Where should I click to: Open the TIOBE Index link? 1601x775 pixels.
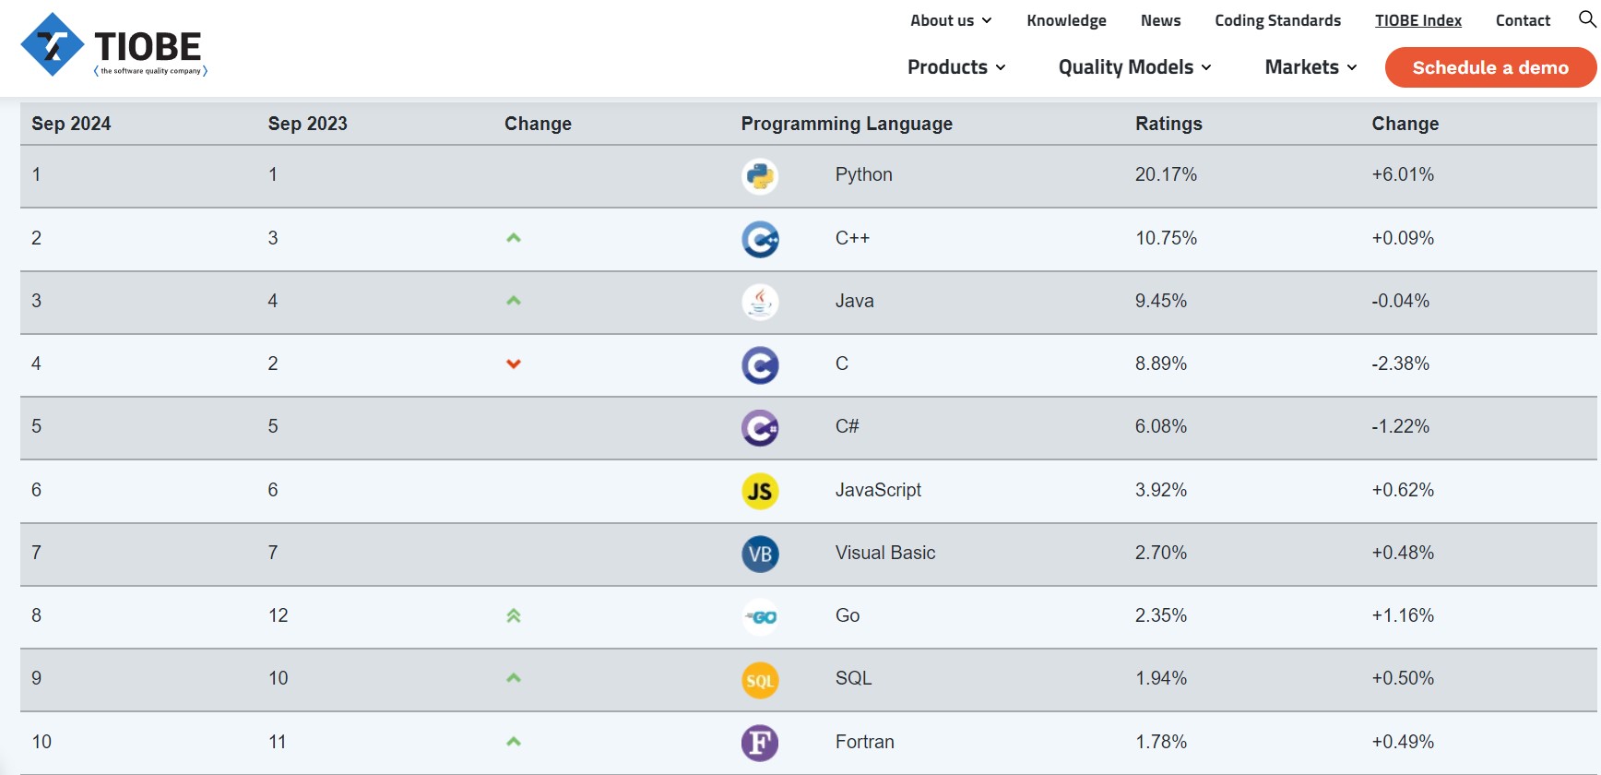(1417, 20)
